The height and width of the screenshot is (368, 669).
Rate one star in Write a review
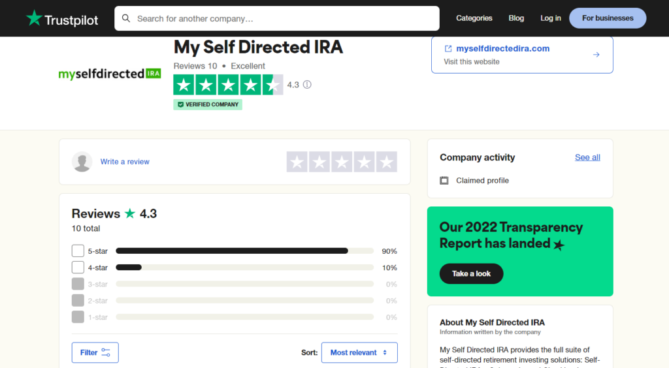pos(297,162)
